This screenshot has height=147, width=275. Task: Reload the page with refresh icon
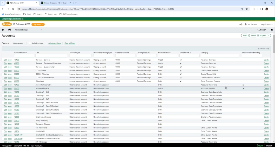pos(13,9)
